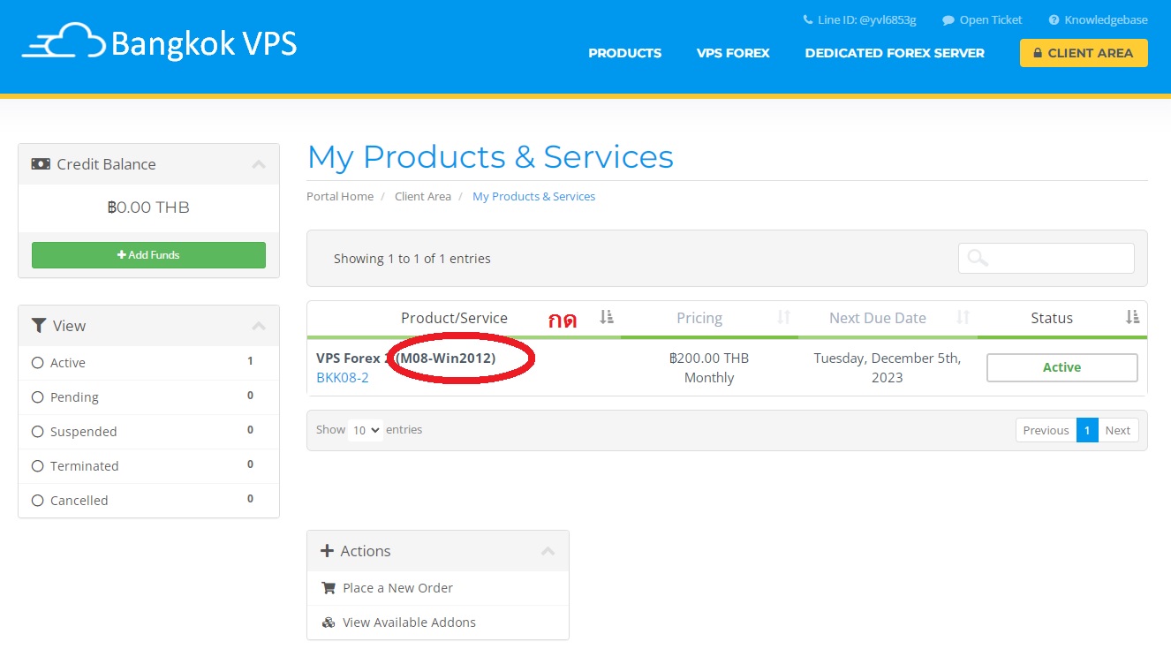Collapse the Credit Balance panel chevron
1171x649 pixels.
(259, 164)
